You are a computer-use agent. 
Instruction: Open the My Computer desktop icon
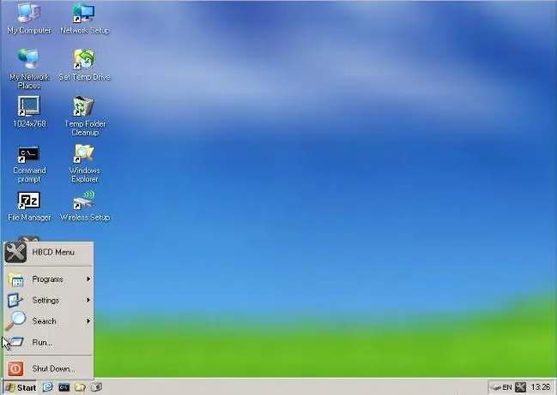tap(29, 19)
